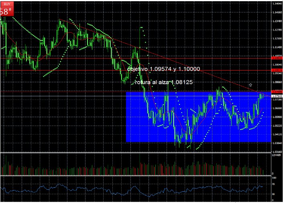This screenshot has height=203, width=283.
Task: Click the 1.12780 price axis label
Action: click(x=277, y=30)
